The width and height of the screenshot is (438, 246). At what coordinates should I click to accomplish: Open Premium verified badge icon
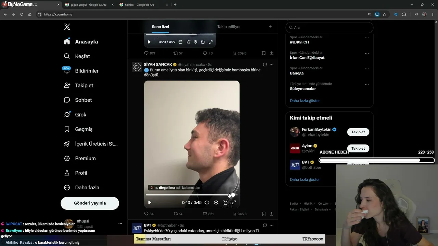tap(67, 159)
